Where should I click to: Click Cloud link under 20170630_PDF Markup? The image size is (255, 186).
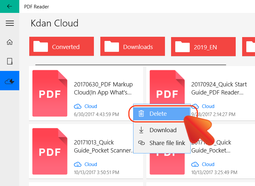(x=91, y=106)
